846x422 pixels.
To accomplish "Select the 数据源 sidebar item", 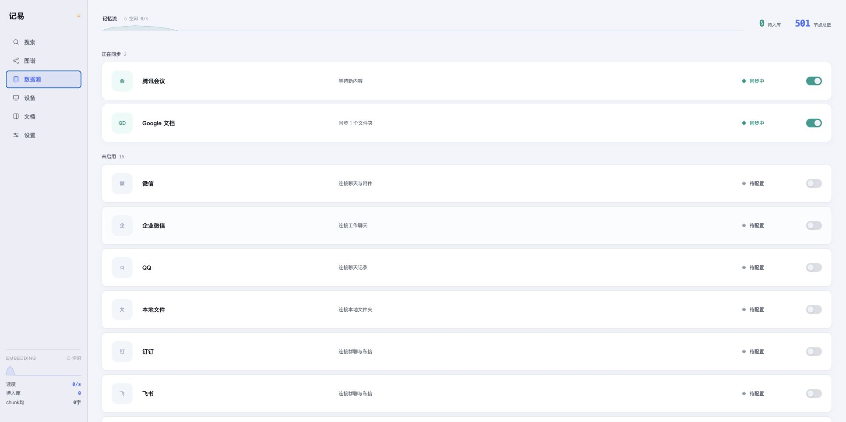I will [x=43, y=79].
